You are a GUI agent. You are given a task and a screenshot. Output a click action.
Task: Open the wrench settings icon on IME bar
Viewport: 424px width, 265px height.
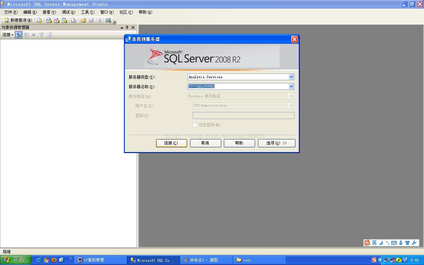414,243
